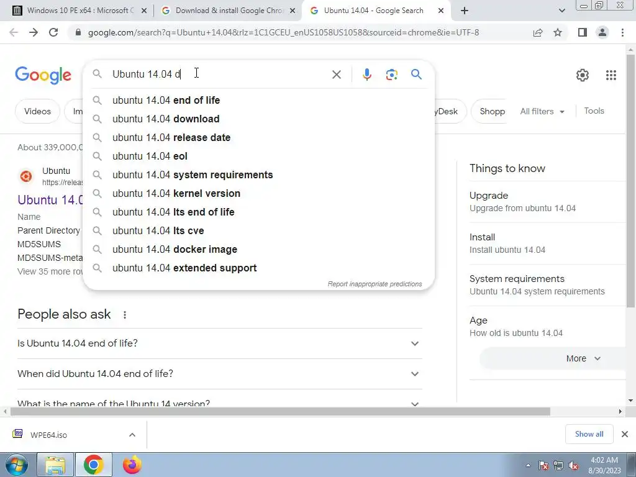The height and width of the screenshot is (477, 636).
Task: Expand 'When did Ubuntu 14.04 end of life?'
Action: [219, 373]
